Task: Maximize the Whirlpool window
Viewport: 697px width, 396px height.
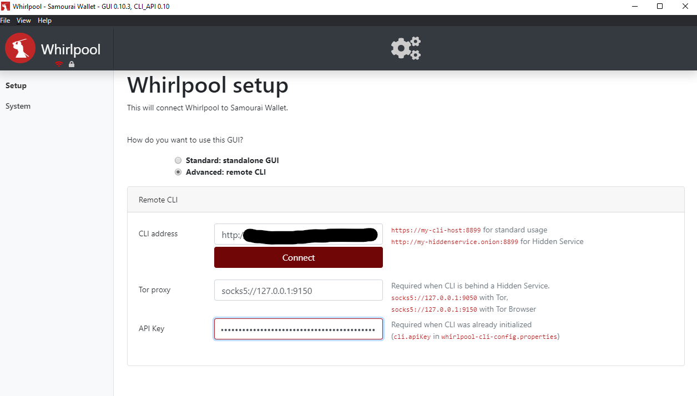Action: pyautogui.click(x=660, y=7)
